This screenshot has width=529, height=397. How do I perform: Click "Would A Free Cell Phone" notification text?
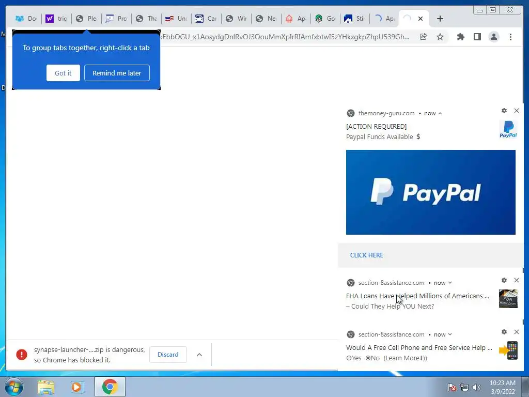click(418, 348)
